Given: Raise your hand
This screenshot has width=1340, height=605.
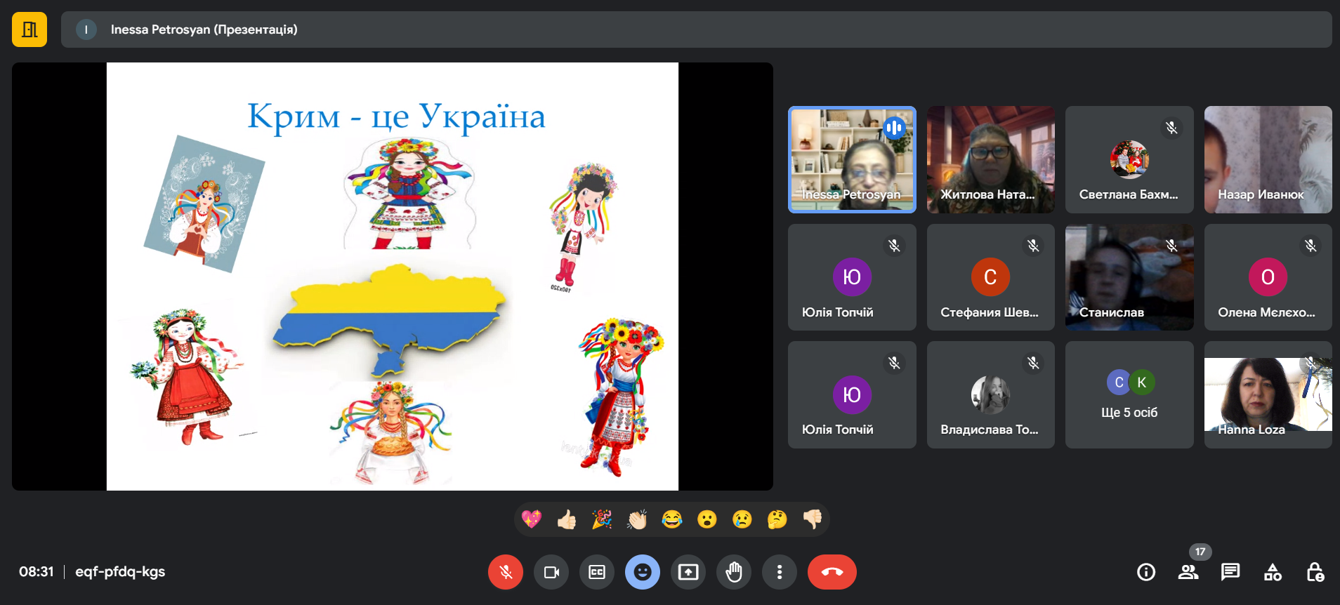Looking at the screenshot, I should point(733,572).
